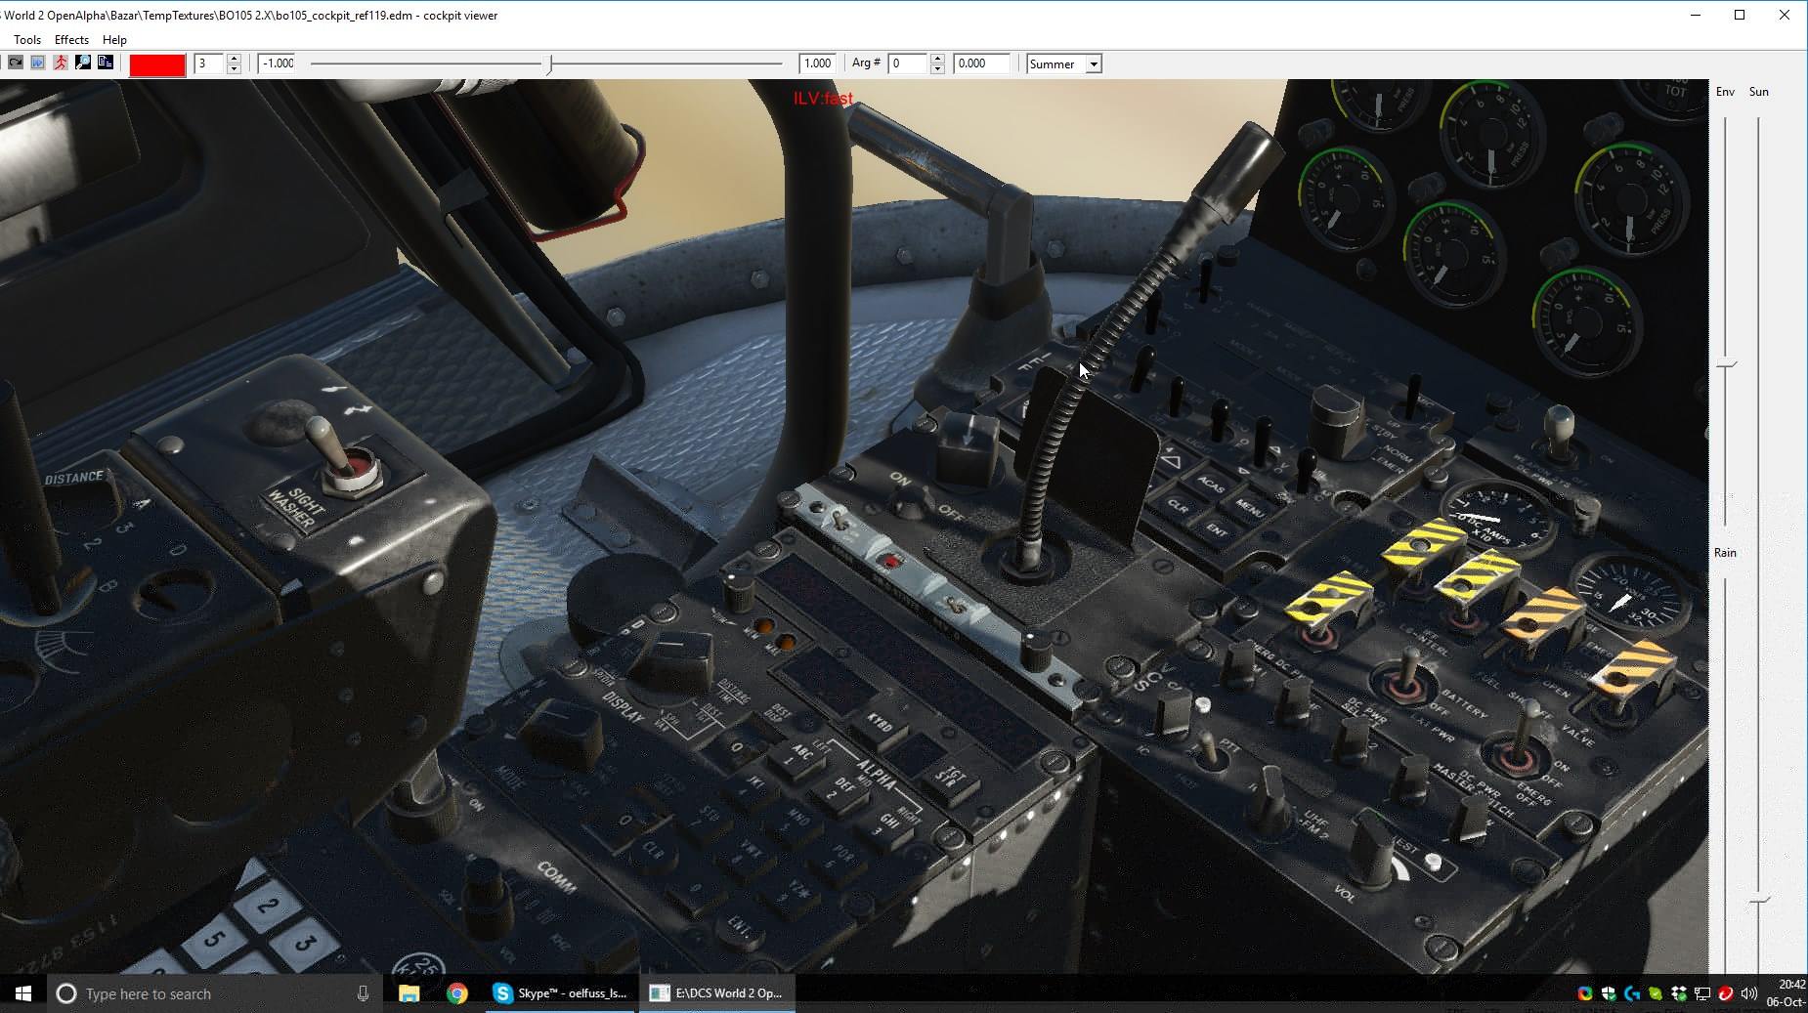Switch to the Skype taskbar button

coord(562,993)
